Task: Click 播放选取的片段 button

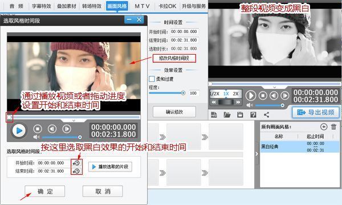Action: [110, 167]
